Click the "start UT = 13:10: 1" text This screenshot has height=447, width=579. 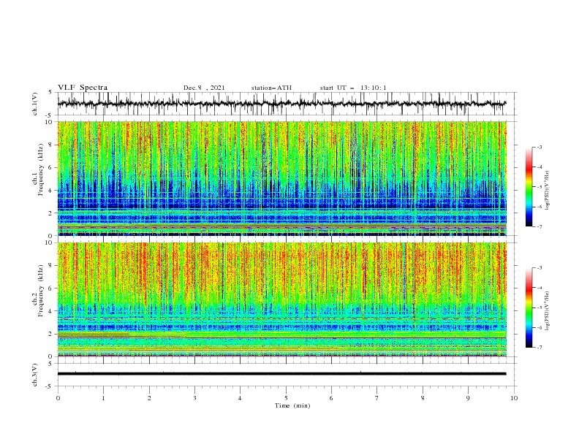353,88
